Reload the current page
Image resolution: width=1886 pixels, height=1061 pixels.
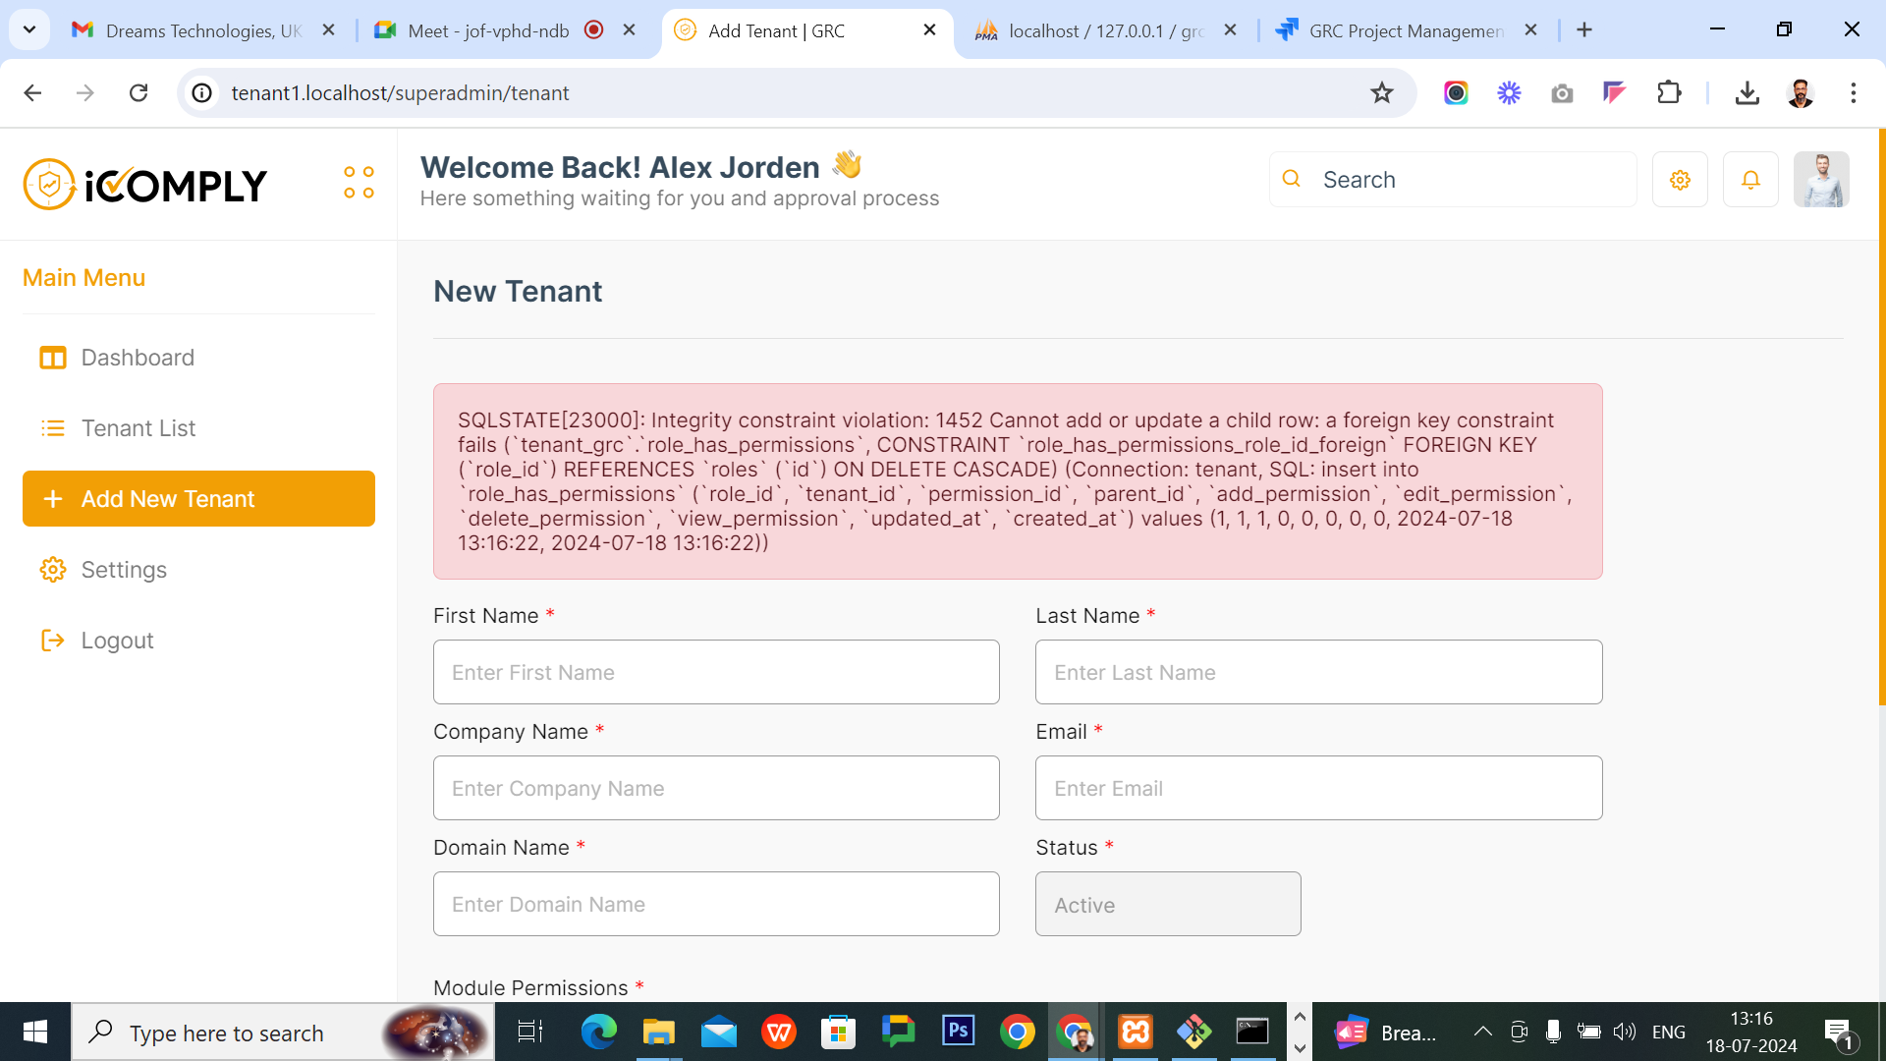pyautogui.click(x=139, y=93)
